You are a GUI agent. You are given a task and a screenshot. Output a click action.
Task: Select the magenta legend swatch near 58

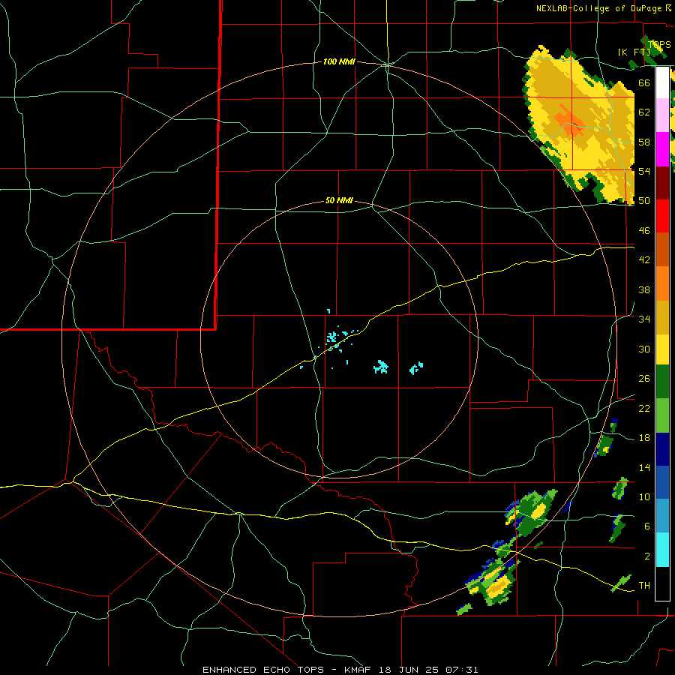click(x=662, y=149)
